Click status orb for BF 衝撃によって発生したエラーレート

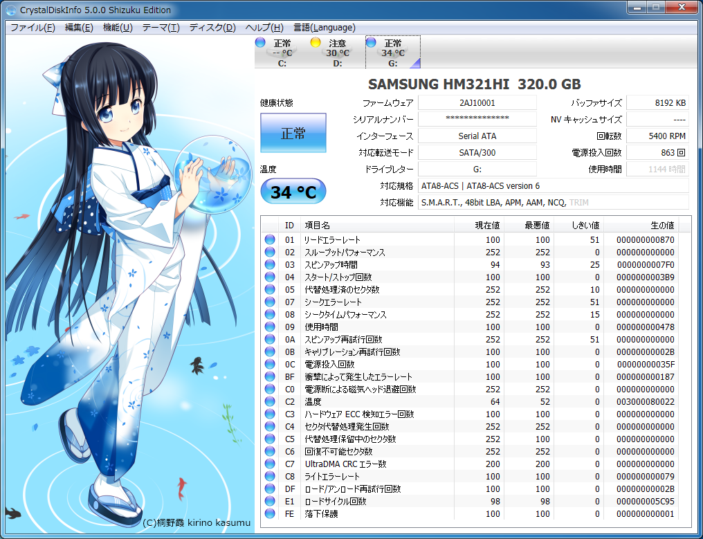270,376
